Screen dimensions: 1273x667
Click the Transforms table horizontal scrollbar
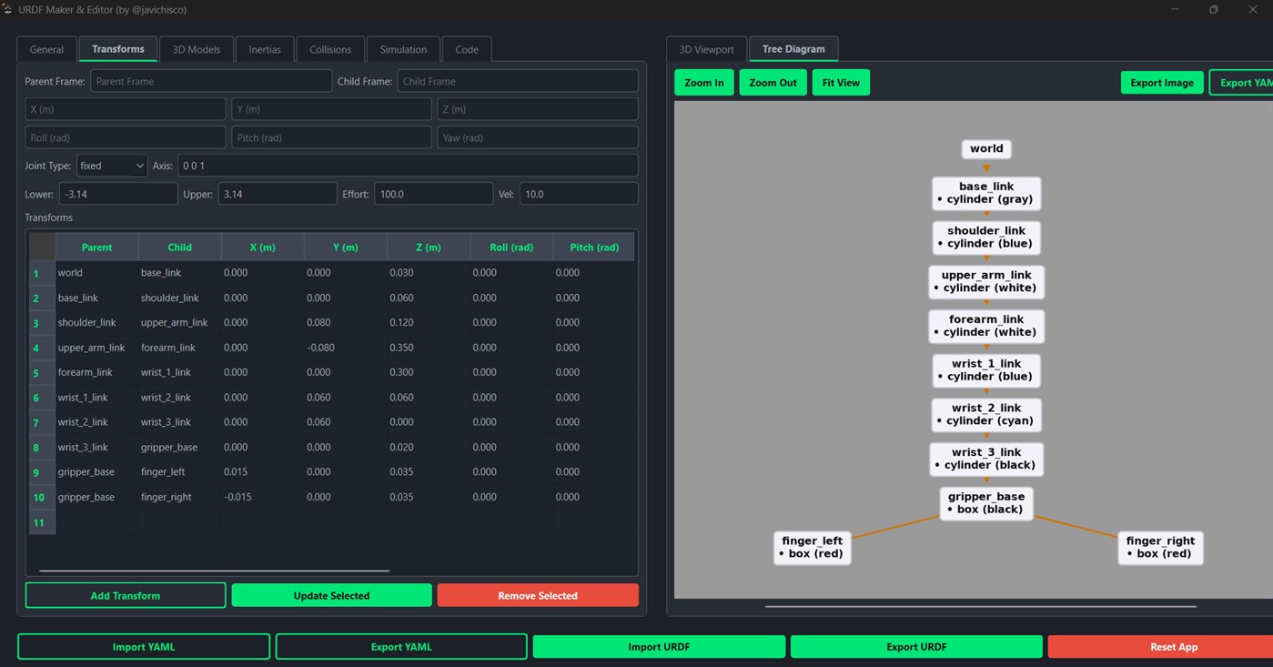pos(215,571)
